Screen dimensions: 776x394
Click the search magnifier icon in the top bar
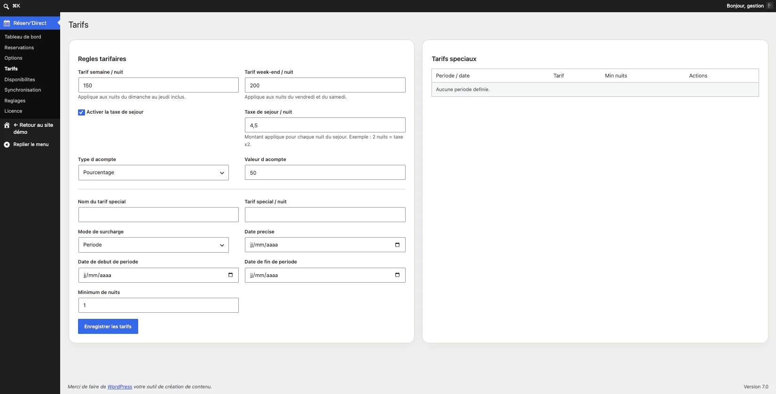6,6
